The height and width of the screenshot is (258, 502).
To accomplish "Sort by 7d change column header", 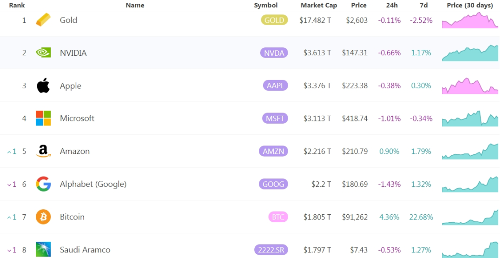I will click(423, 6).
